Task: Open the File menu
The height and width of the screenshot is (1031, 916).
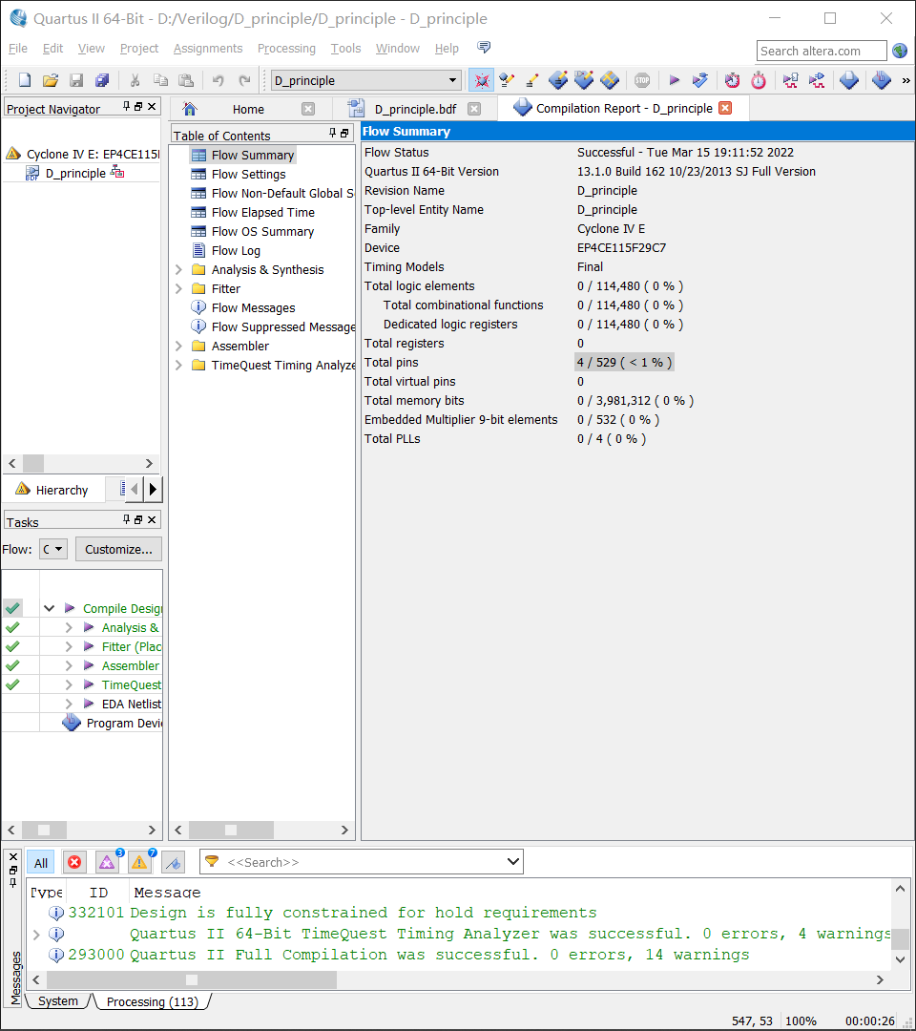Action: click(18, 48)
